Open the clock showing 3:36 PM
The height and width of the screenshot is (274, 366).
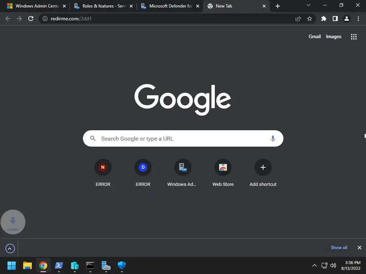pyautogui.click(x=351, y=265)
